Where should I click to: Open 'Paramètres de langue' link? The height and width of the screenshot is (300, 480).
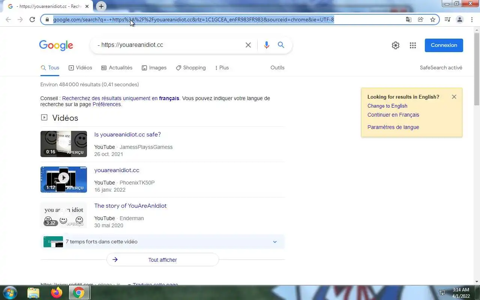click(x=393, y=127)
